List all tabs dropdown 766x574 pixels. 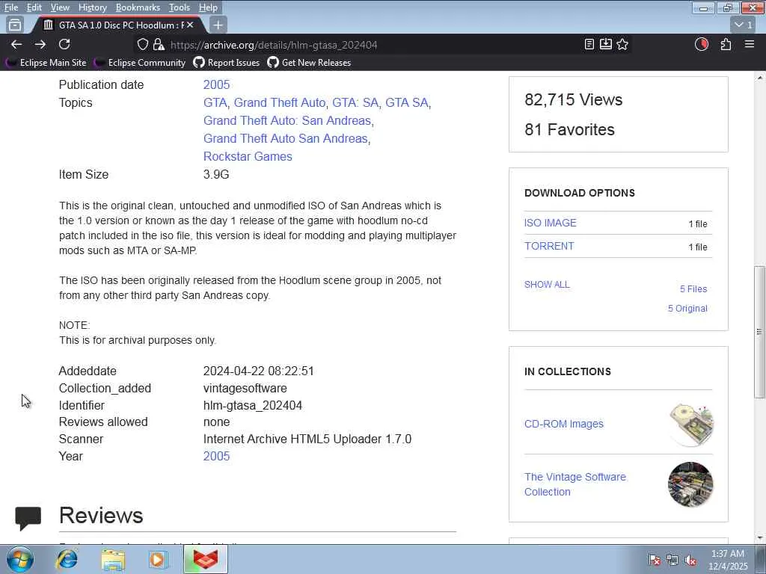click(743, 25)
